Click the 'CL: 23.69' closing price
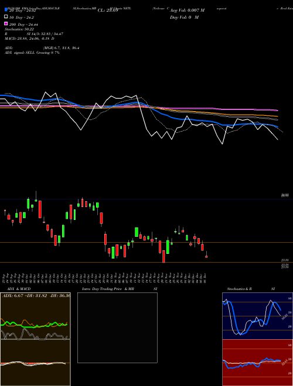The width and height of the screenshot is (293, 386). tap(108, 11)
